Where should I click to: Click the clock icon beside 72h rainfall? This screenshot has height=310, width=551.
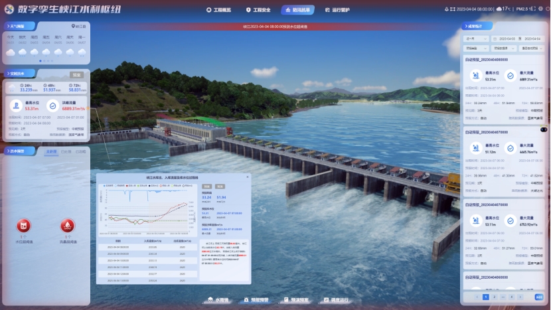pos(70,86)
